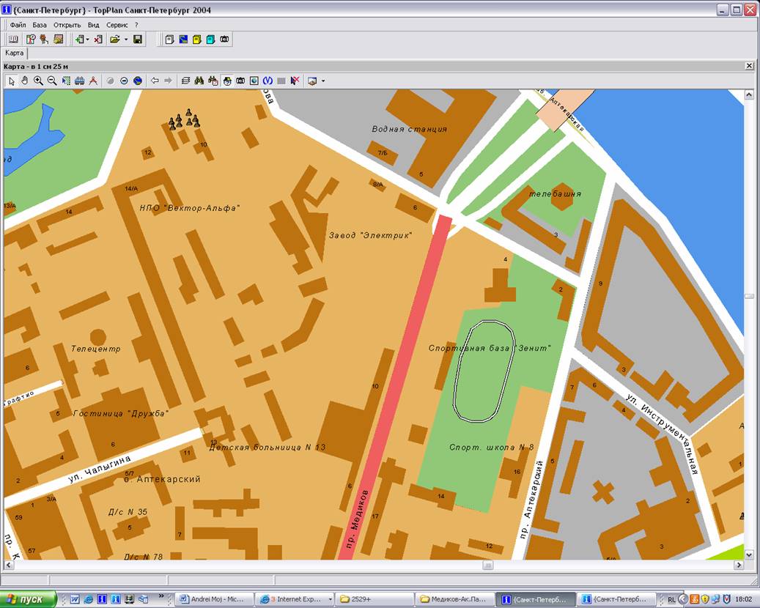Select the compass distance measuring tool
This screenshot has height=608, width=760.
point(93,81)
